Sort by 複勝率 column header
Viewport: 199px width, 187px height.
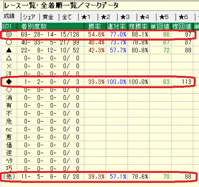click(x=139, y=26)
